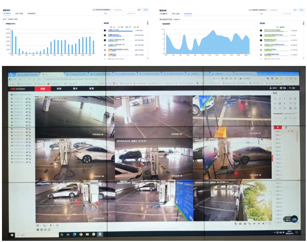Viewport: 307px width, 242px height.
Task: Click the microphone talk icon below video grid
Action: (51, 225)
